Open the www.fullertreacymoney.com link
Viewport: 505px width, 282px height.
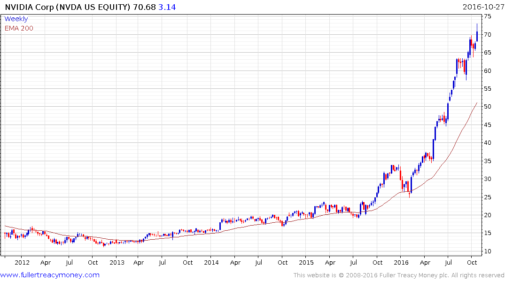pos(50,275)
